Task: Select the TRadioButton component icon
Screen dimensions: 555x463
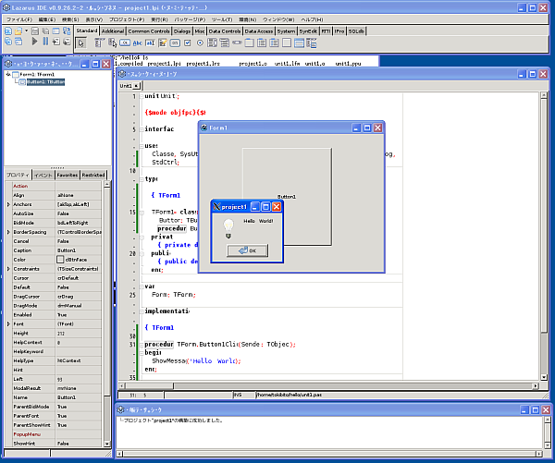Action: (x=200, y=43)
